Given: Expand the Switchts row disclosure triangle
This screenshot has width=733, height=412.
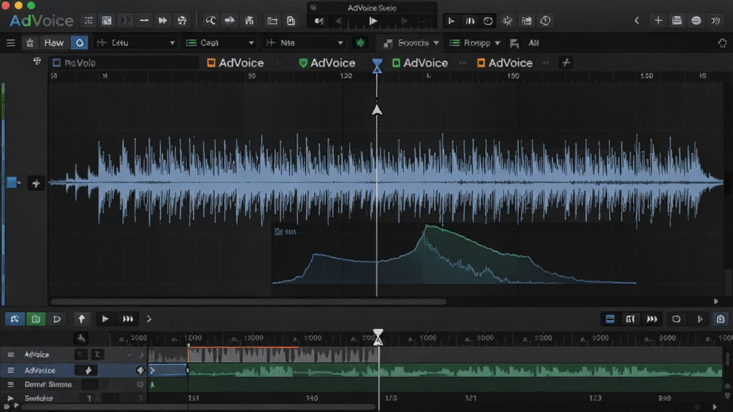Looking at the screenshot, I should (x=10, y=398).
